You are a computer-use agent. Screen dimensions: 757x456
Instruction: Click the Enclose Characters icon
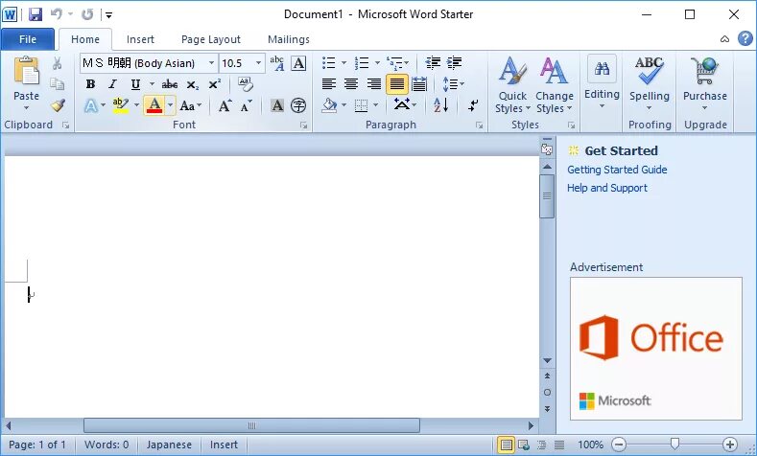click(298, 105)
